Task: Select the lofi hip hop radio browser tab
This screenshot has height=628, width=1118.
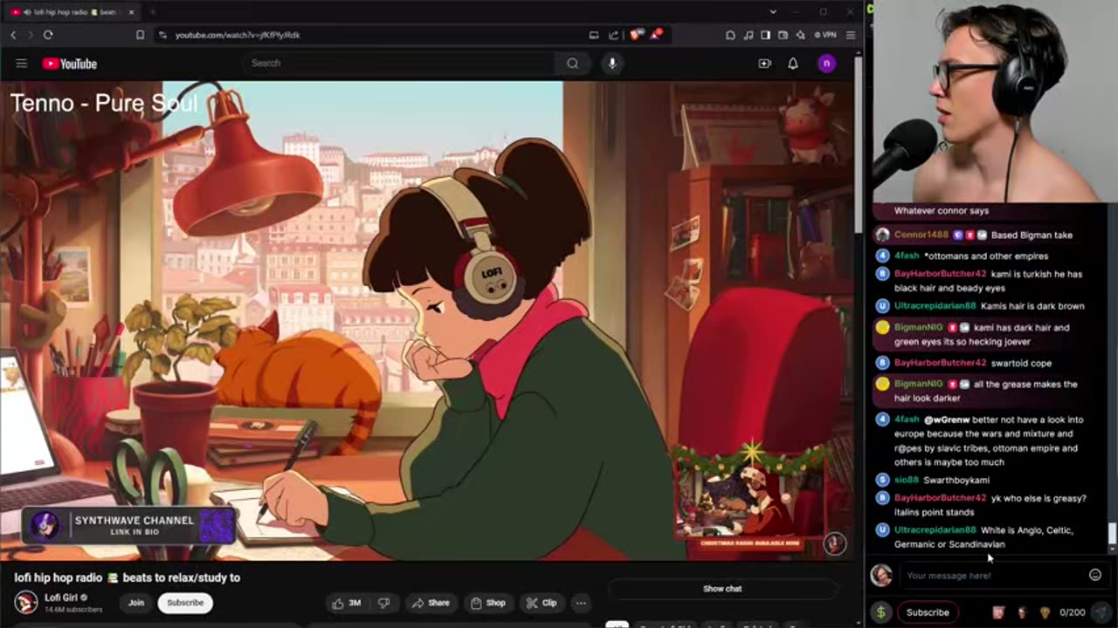Action: (x=72, y=12)
